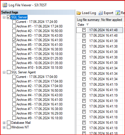The width and height of the screenshot is (125, 135).
Task: Tick the Windows NT checkbox
Action: click(x=9, y=127)
